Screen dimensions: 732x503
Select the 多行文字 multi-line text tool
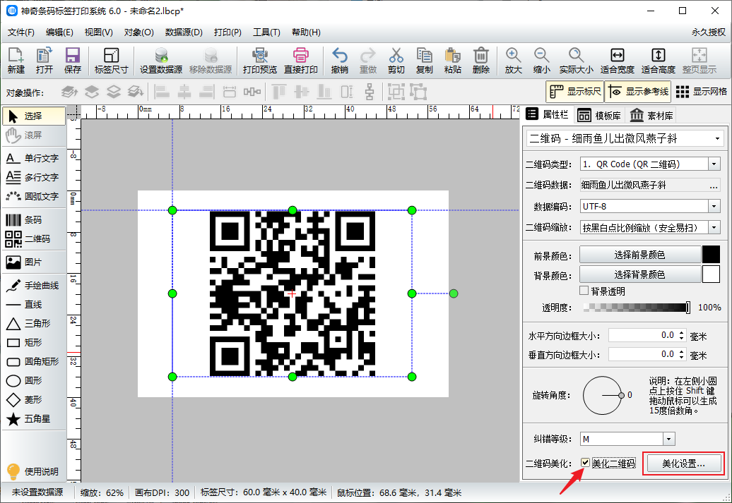(33, 177)
